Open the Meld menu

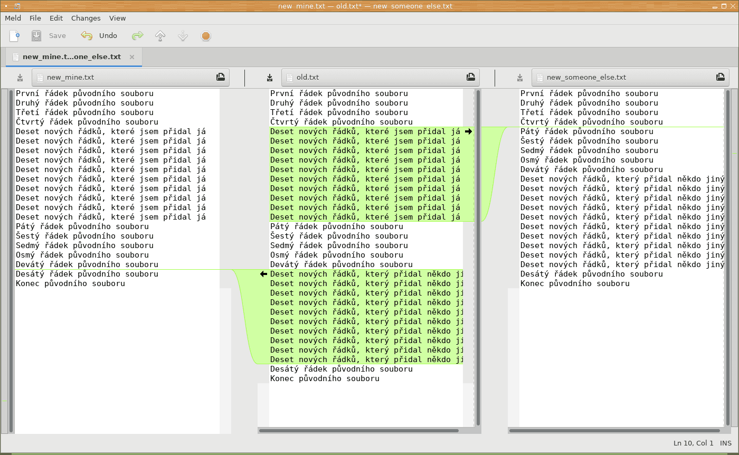tap(13, 18)
